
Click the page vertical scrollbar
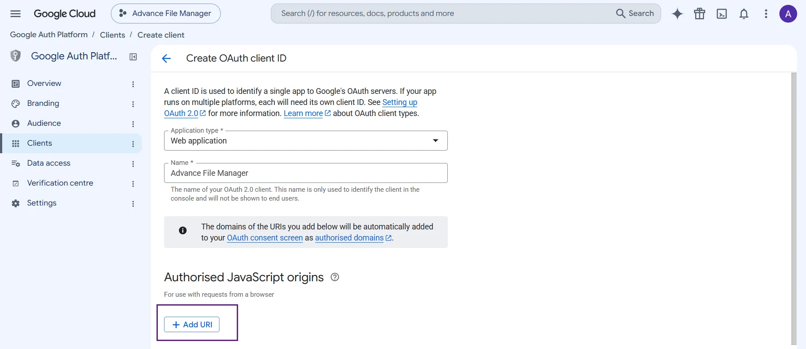click(794, 208)
